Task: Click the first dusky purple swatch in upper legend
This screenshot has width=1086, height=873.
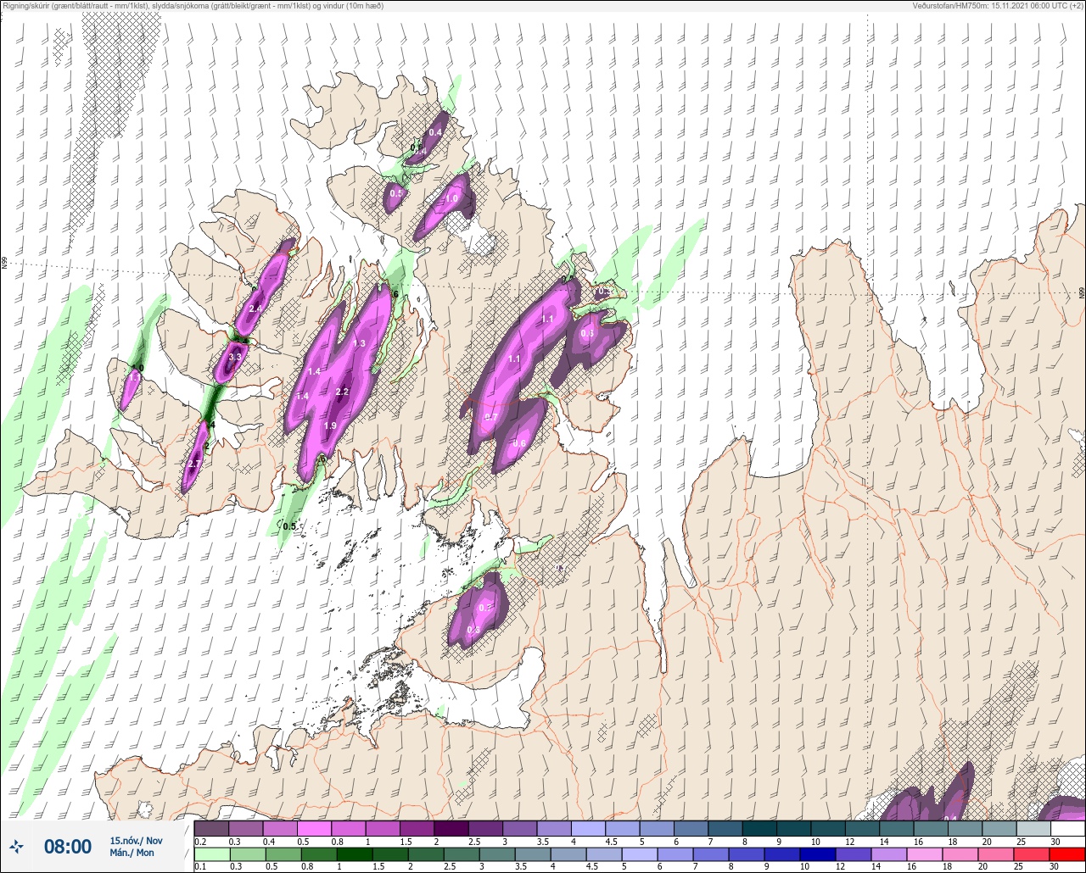Action: (211, 828)
